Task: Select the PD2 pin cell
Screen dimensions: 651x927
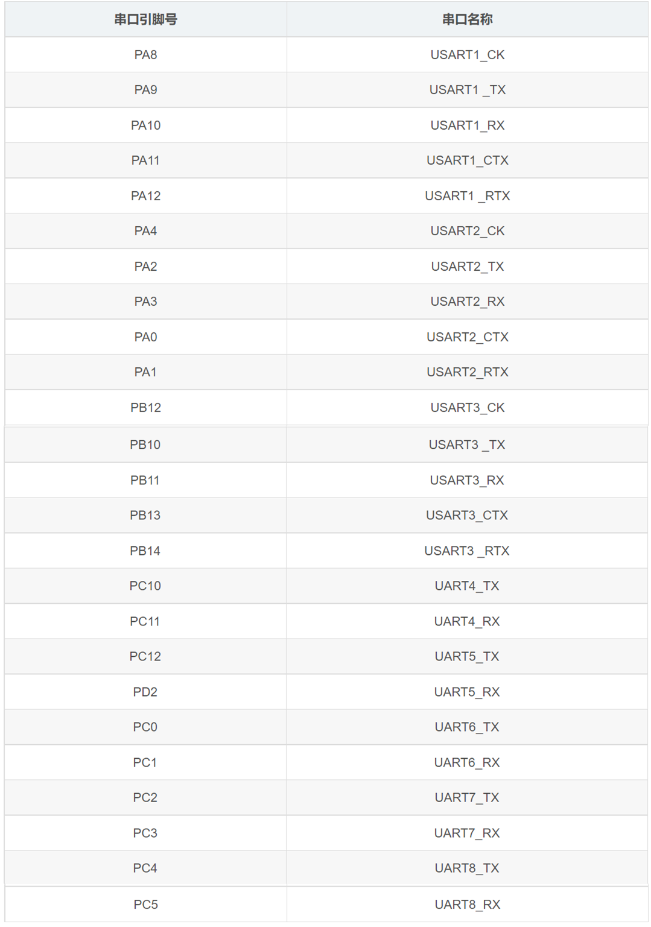Action: [145, 692]
